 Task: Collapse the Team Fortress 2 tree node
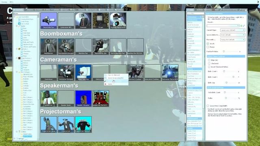pyautogui.click(x=17, y=58)
